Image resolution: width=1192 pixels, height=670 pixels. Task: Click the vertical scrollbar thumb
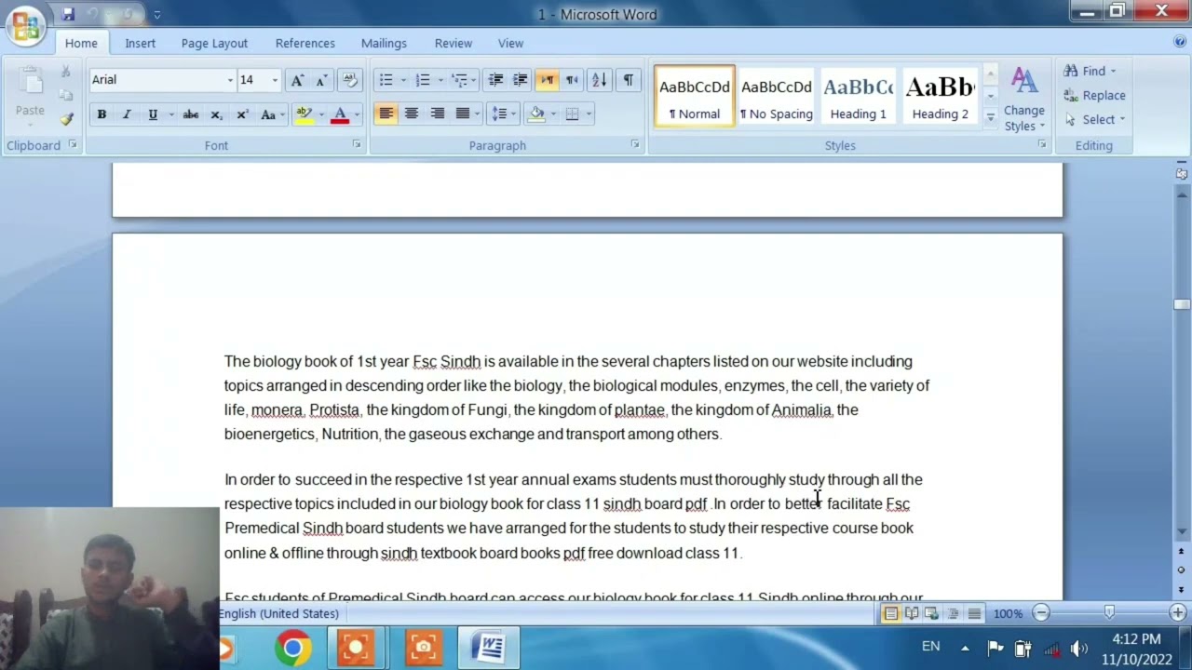point(1182,304)
